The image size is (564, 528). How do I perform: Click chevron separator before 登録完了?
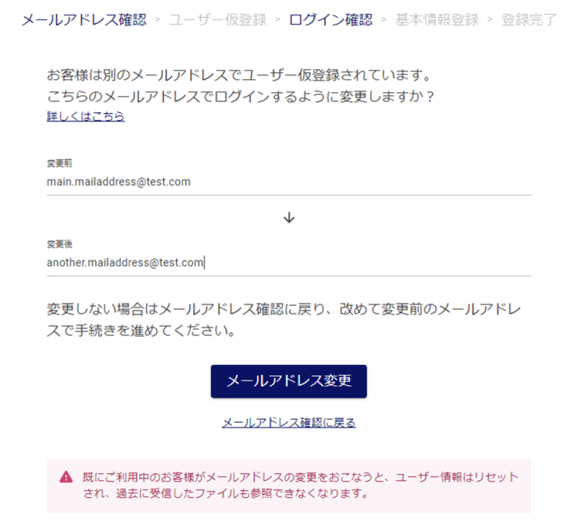490,19
